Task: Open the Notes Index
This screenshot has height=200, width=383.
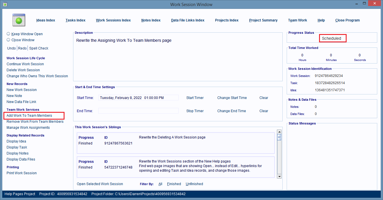Action: 151,20
